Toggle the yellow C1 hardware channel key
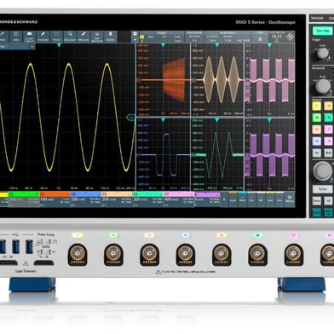 point(317,106)
